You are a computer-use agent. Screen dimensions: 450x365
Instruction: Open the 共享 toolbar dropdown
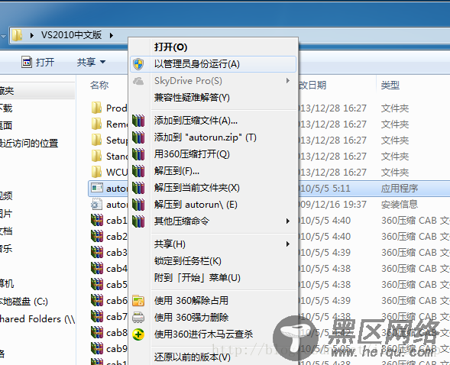[x=91, y=62]
